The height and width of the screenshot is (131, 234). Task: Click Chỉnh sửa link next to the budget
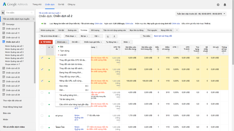coord(129,23)
